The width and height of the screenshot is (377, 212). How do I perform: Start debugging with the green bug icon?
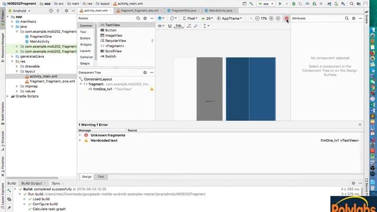[x=293, y=4]
